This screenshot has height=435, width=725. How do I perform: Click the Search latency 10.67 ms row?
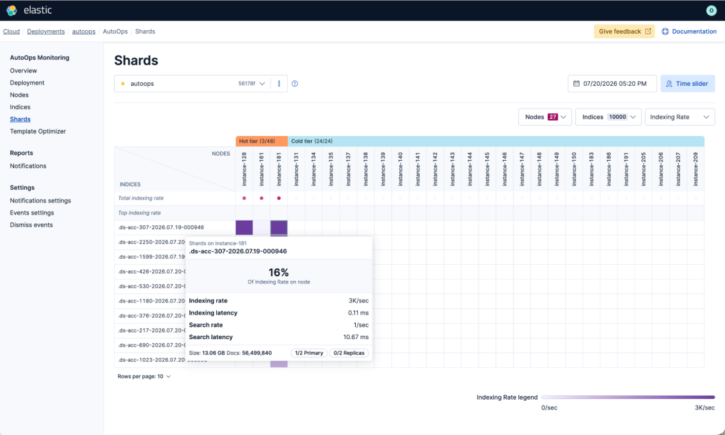(x=279, y=337)
